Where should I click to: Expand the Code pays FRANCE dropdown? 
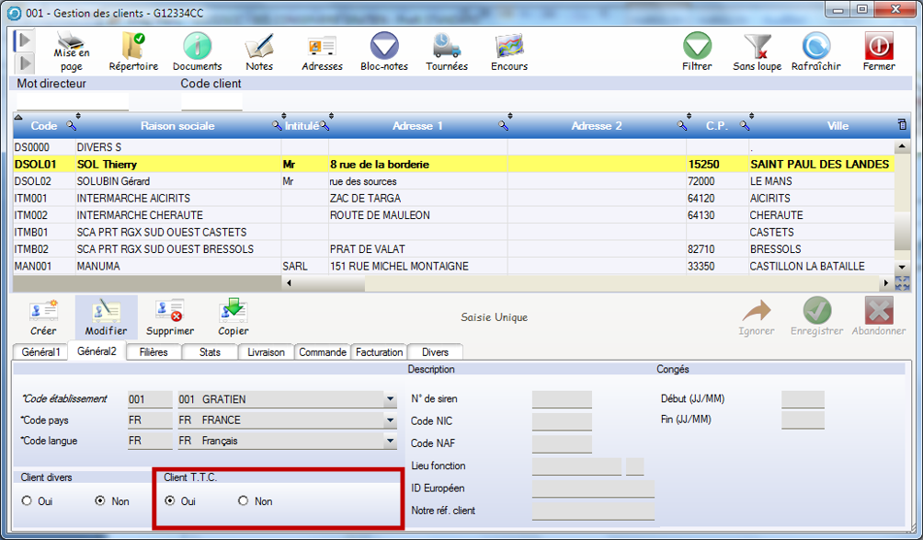click(390, 420)
